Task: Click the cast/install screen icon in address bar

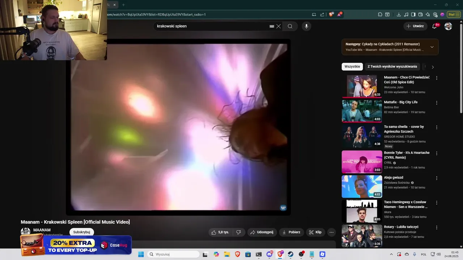Action: pos(314,14)
